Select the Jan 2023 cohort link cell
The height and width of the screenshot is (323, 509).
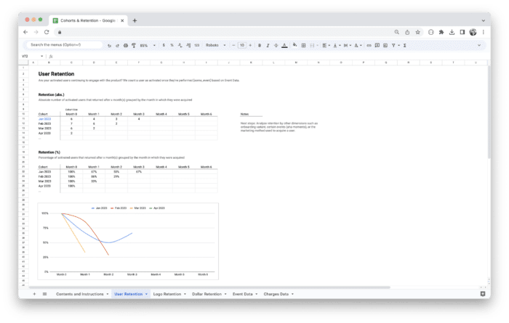(45, 119)
